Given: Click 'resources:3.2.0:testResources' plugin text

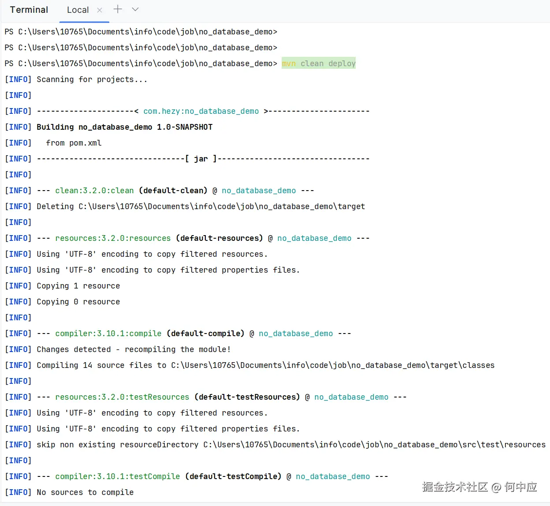Looking at the screenshot, I should click(122, 397).
